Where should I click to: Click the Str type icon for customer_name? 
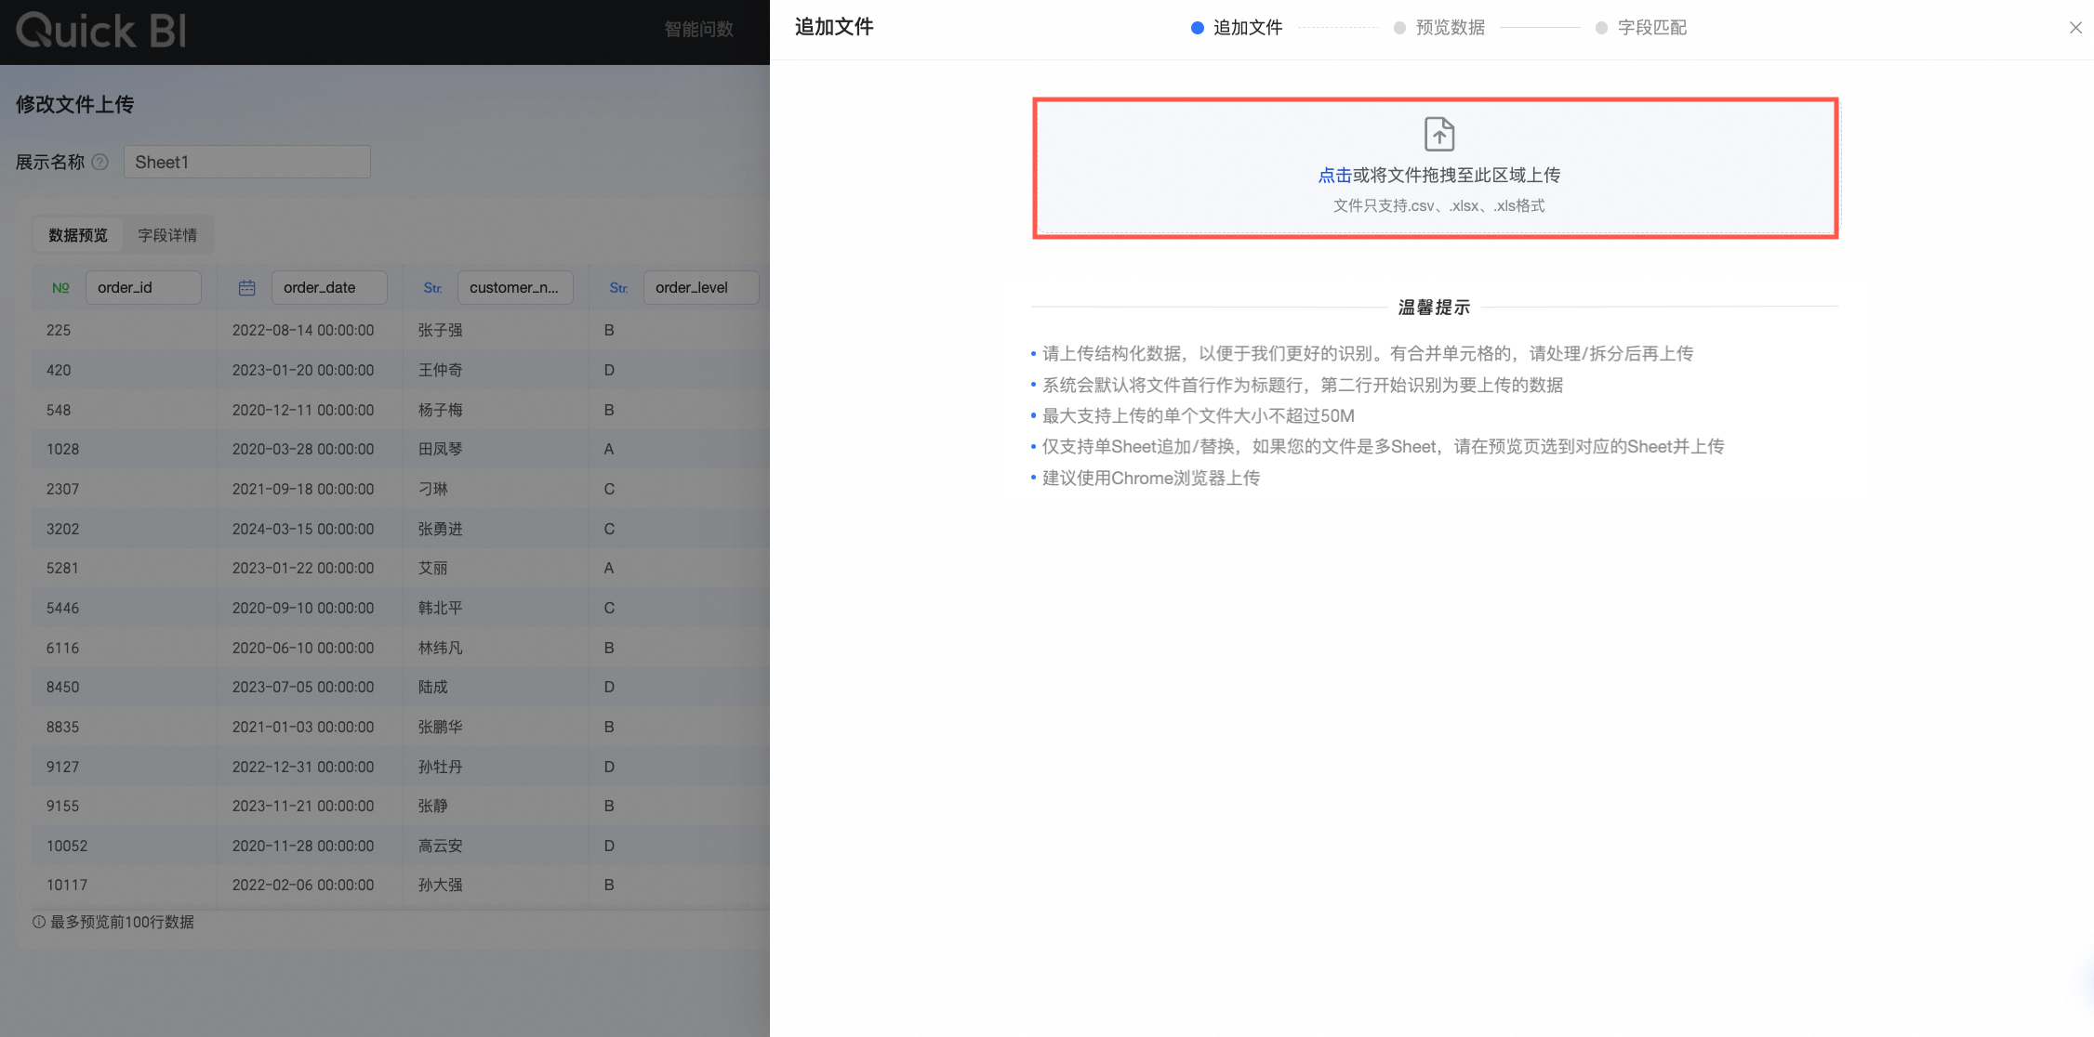(x=432, y=288)
